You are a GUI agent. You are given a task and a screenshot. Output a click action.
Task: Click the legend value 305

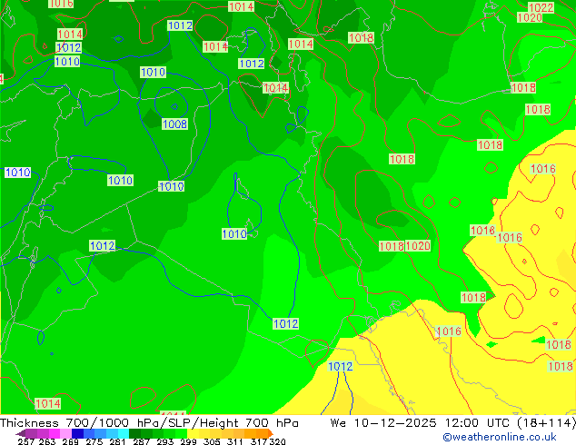pos(212,441)
